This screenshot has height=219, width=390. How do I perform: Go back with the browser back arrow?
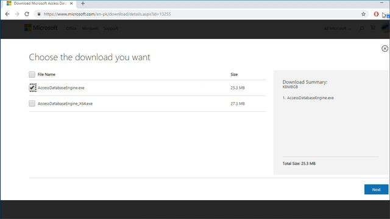(x=7, y=14)
